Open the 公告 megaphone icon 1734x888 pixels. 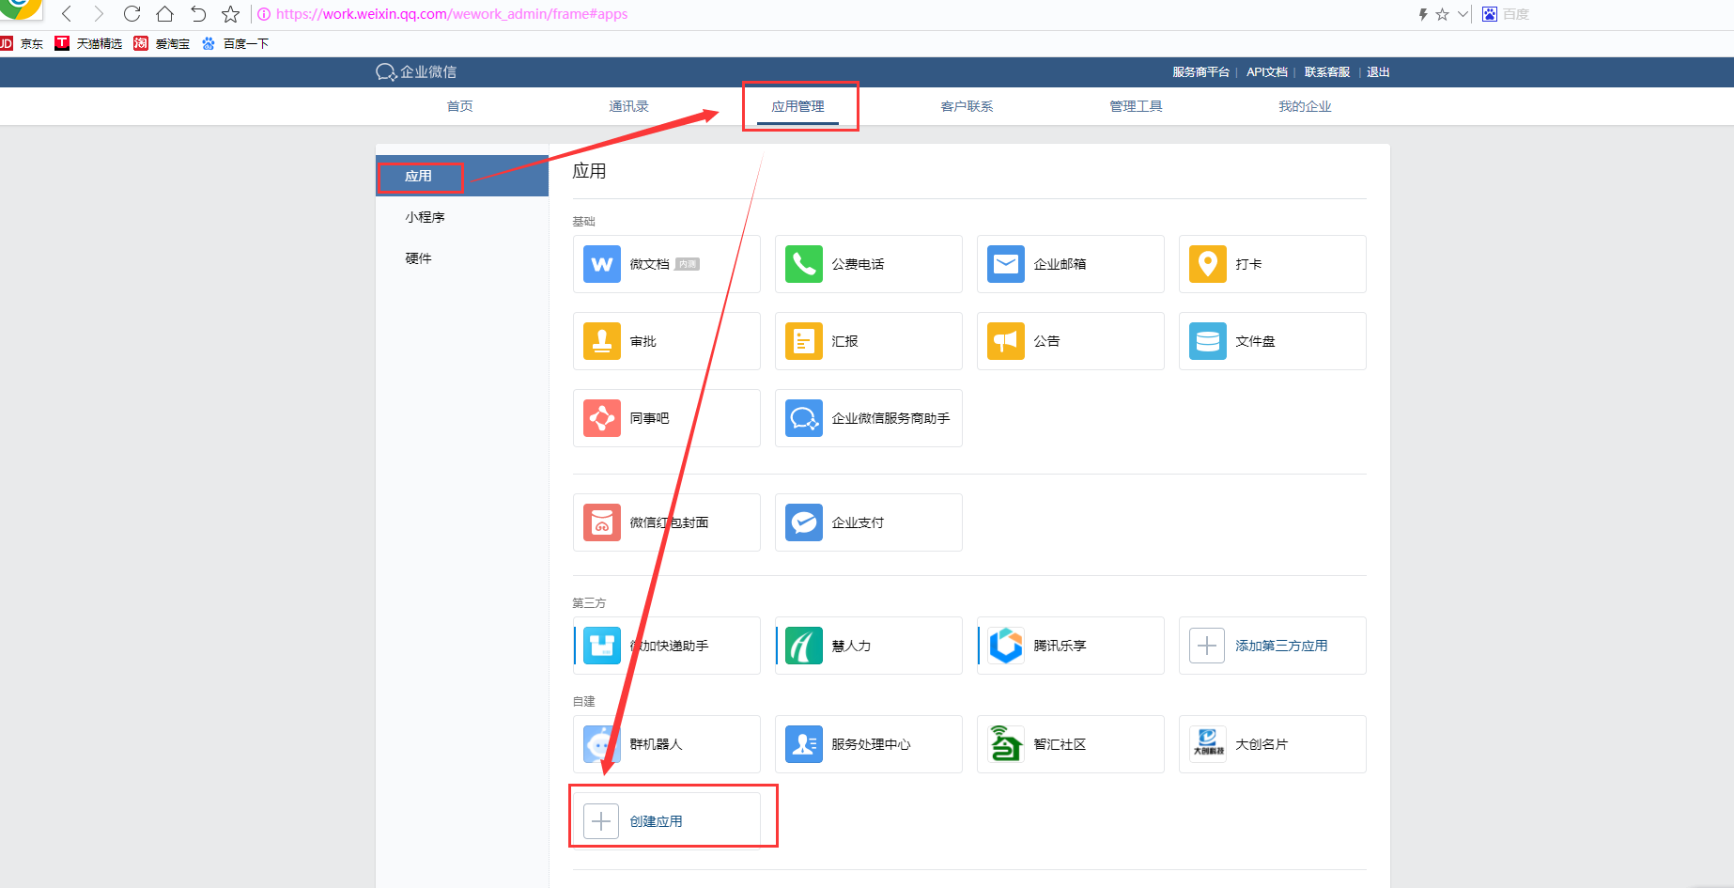click(1006, 341)
